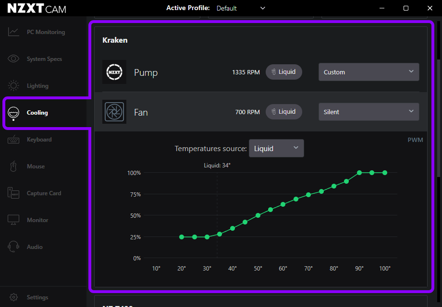Image resolution: width=442 pixels, height=307 pixels.
Task: Click the Kraken Pump NZXT logo icon
Action: coord(114,72)
